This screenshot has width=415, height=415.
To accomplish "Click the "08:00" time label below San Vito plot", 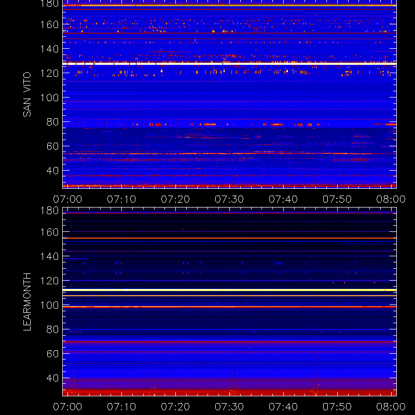I will (x=391, y=199).
